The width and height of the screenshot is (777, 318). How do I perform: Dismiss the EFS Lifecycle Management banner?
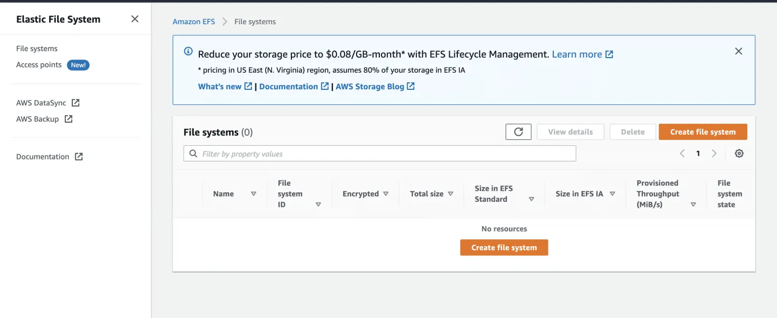click(x=739, y=51)
